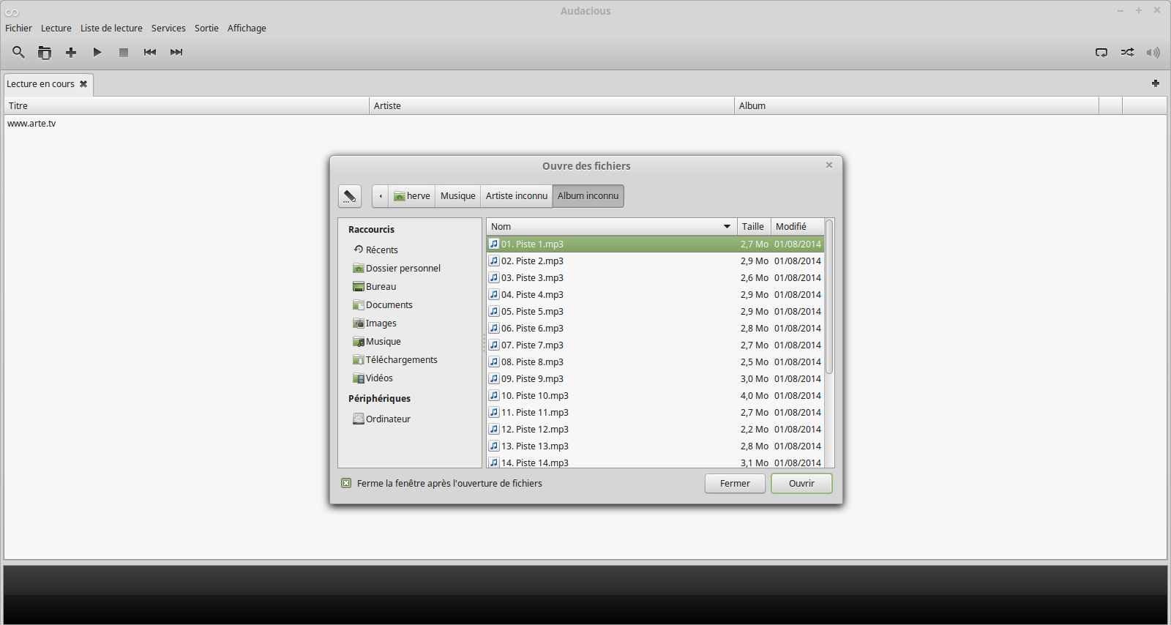Click the Fermer button
The width and height of the screenshot is (1171, 625).
click(x=735, y=483)
